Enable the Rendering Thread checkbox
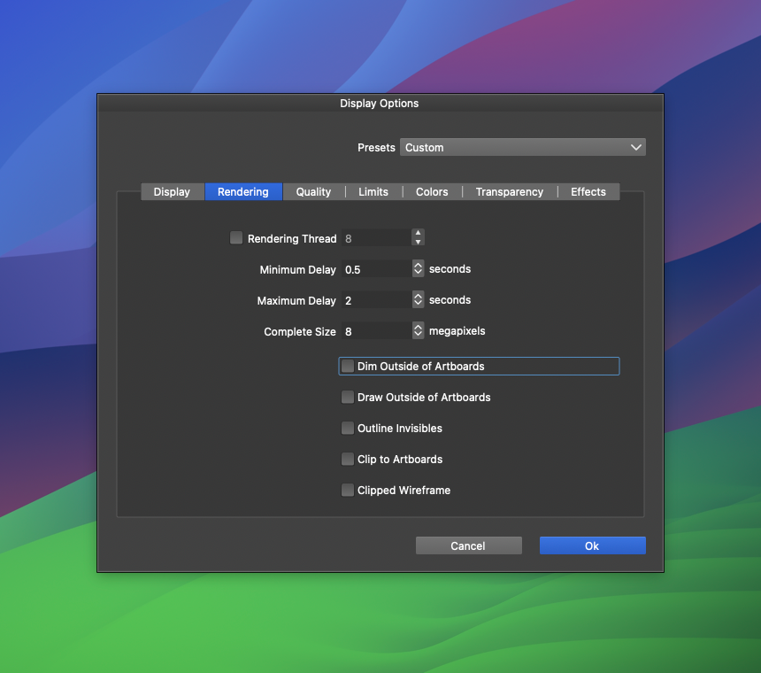This screenshot has height=673, width=761. point(236,238)
